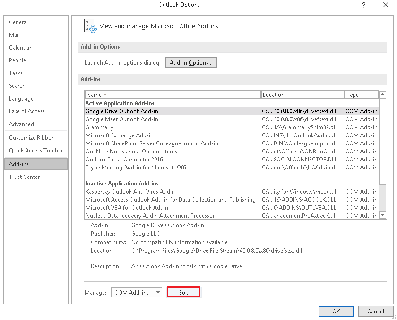
Task: Select Microsoft Access Outlook Add-in row
Action: 232,200
